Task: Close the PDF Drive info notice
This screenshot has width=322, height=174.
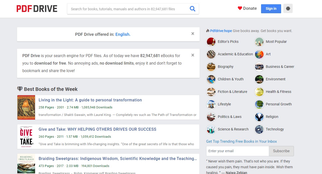Action: pyautogui.click(x=193, y=55)
